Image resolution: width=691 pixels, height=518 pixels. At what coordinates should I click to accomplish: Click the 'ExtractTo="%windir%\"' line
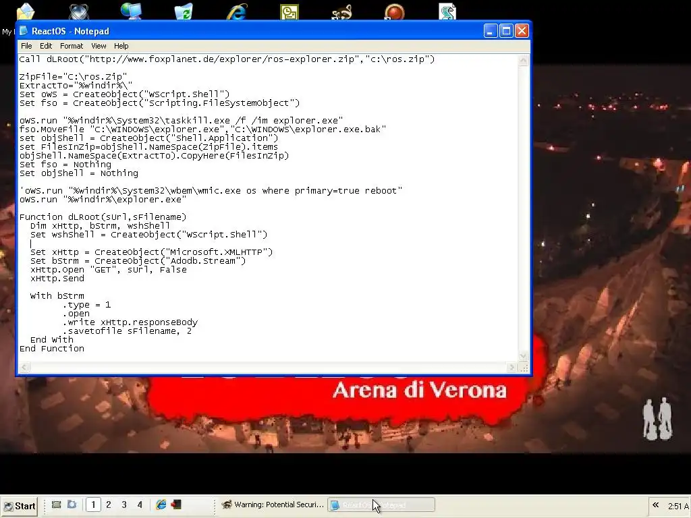76,86
